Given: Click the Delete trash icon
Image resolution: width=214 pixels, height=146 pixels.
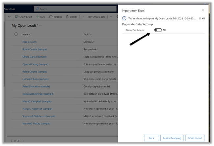Looking at the screenshot, I should point(67,17).
